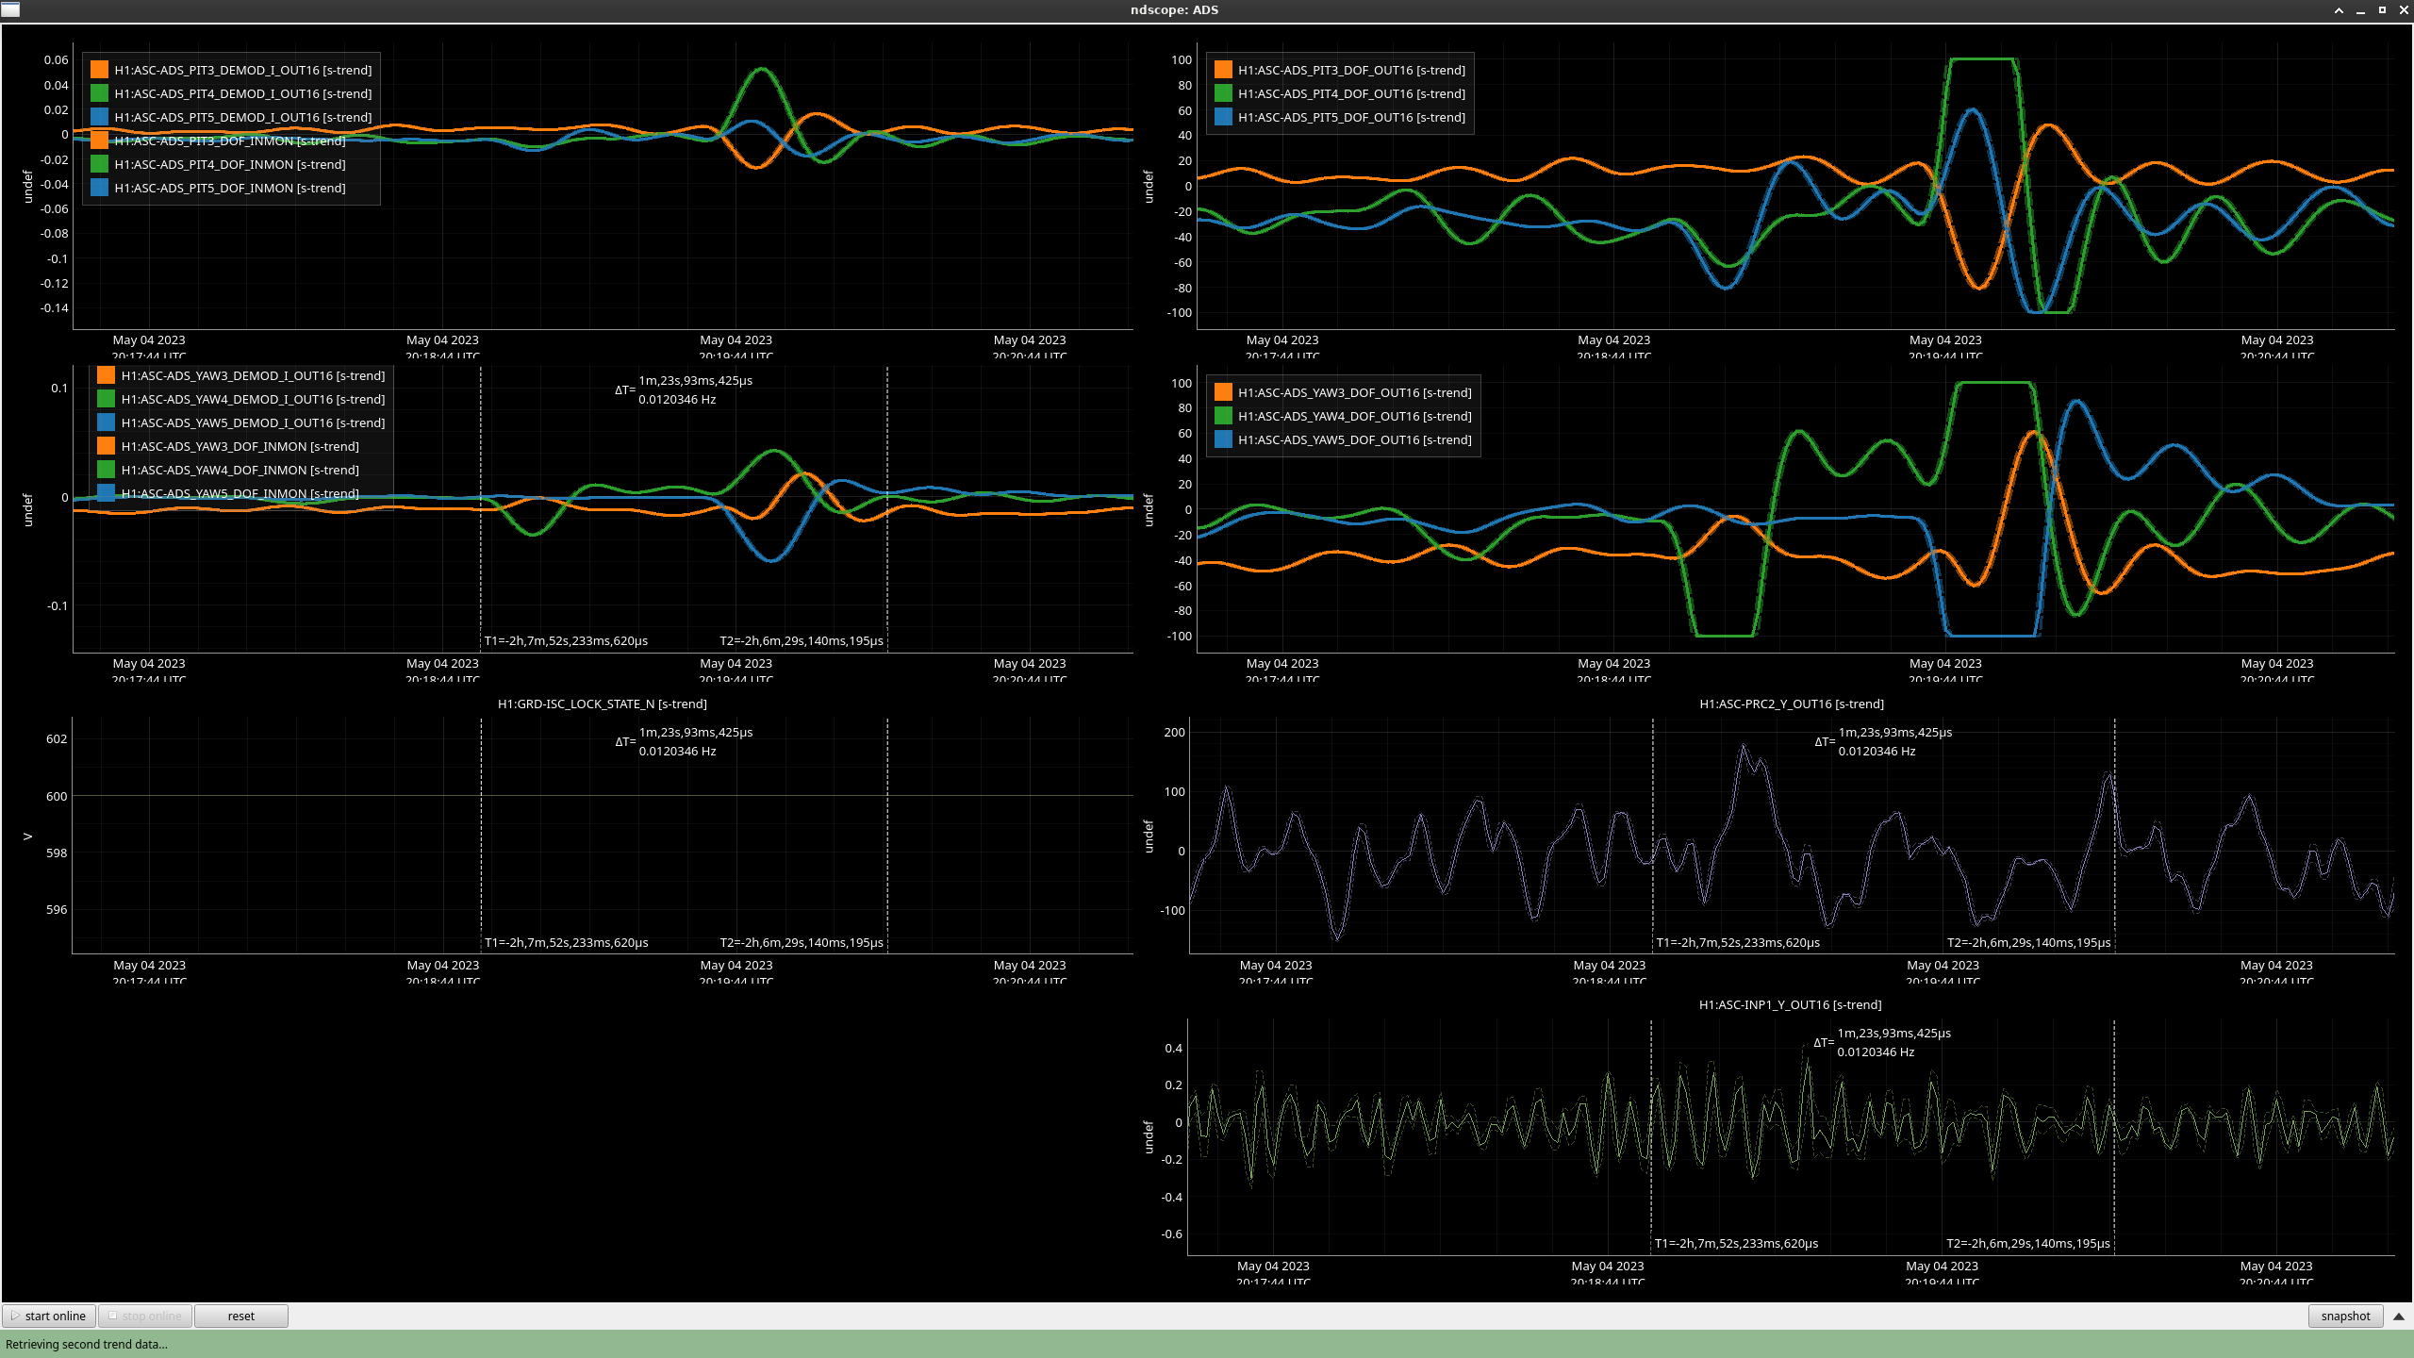The height and width of the screenshot is (1358, 2414).
Task: Hide the PIT3_DOF_OUT16 trace via legend label
Action: pyautogui.click(x=1350, y=70)
